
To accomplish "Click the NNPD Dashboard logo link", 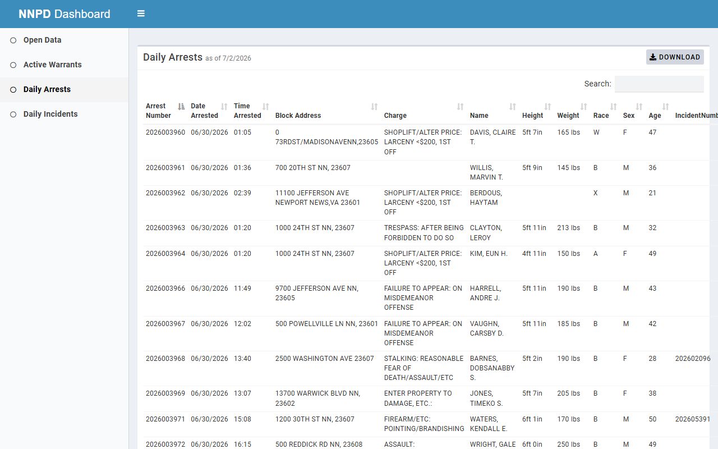I will click(x=65, y=14).
